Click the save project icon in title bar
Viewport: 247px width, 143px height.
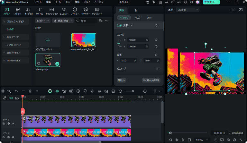click(173, 2)
